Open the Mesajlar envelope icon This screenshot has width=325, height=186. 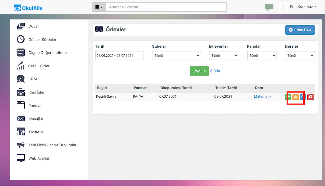point(21,119)
